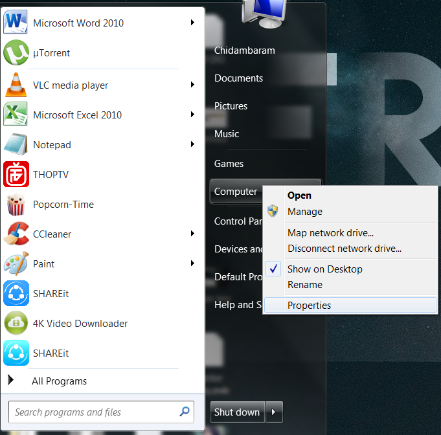
Task: Open Devices and Printers link
Action: point(238,249)
